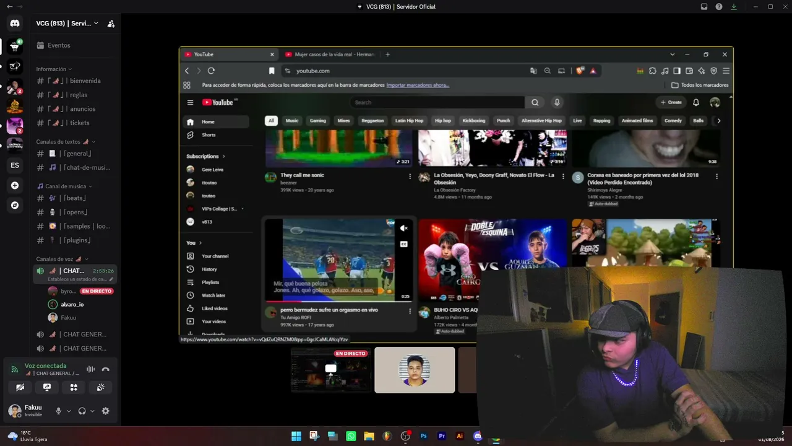
Task: Collapse the Información category
Action: point(54,69)
